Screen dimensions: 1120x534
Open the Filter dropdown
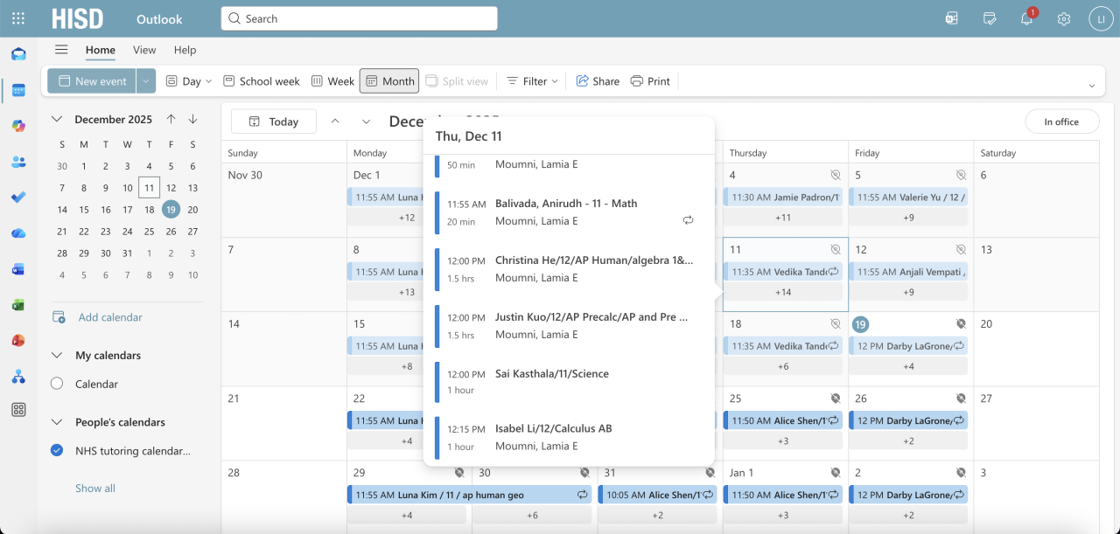[x=532, y=81]
